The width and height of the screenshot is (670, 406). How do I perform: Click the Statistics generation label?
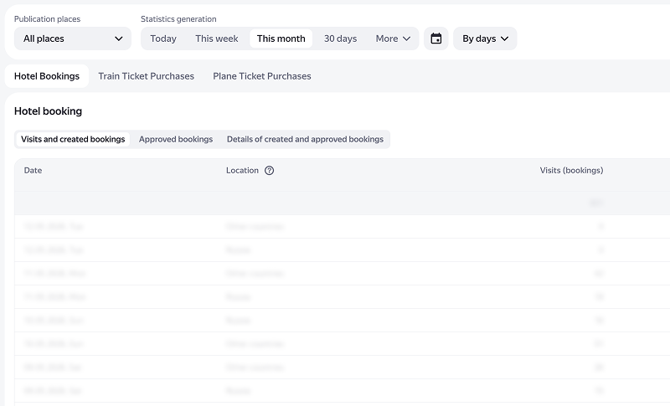pyautogui.click(x=178, y=18)
